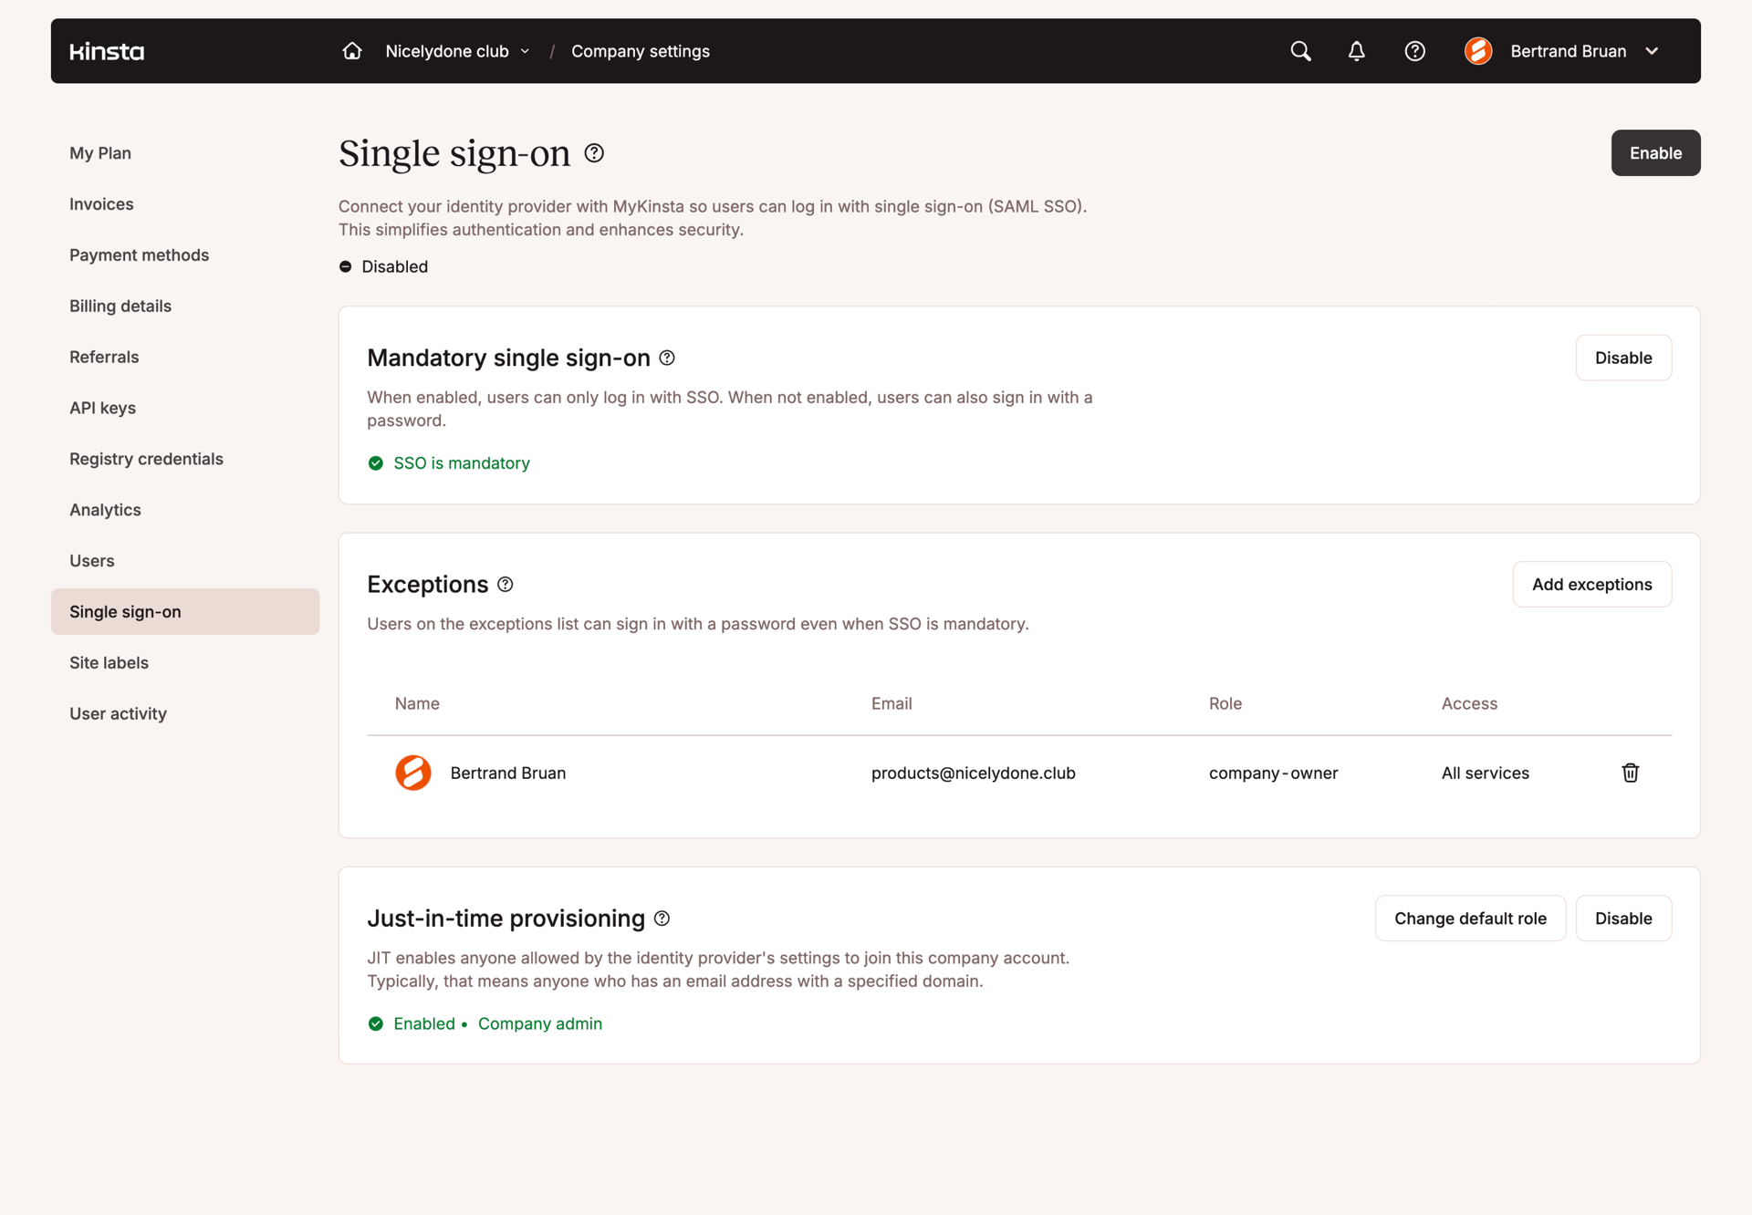Open the notifications bell icon
This screenshot has height=1215, width=1752.
coord(1357,51)
